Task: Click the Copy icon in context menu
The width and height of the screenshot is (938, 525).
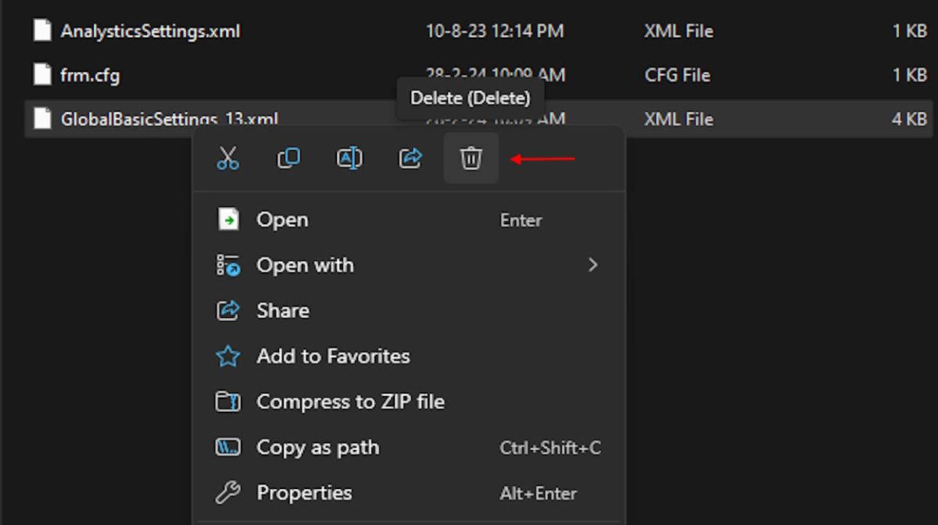Action: [288, 159]
